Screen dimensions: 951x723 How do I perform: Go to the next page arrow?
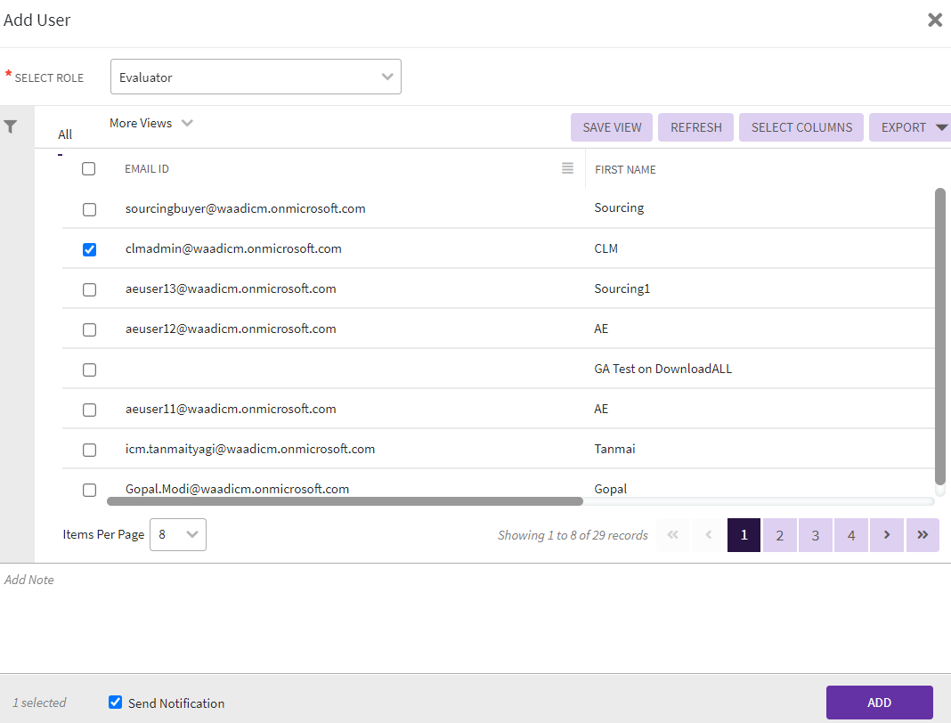pos(887,535)
